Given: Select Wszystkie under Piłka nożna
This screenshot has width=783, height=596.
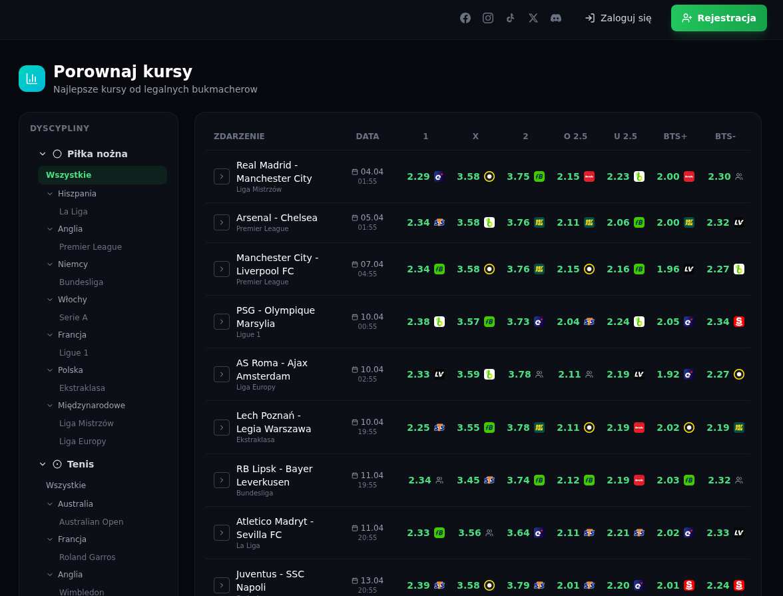Looking at the screenshot, I should pyautogui.click(x=69, y=175).
